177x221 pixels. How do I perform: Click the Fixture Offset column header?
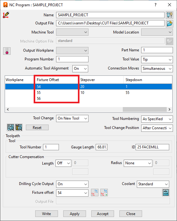coord(56,80)
